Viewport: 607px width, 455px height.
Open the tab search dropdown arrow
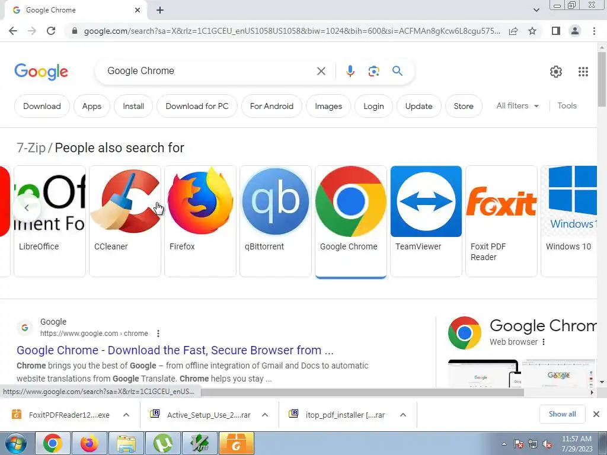click(536, 10)
